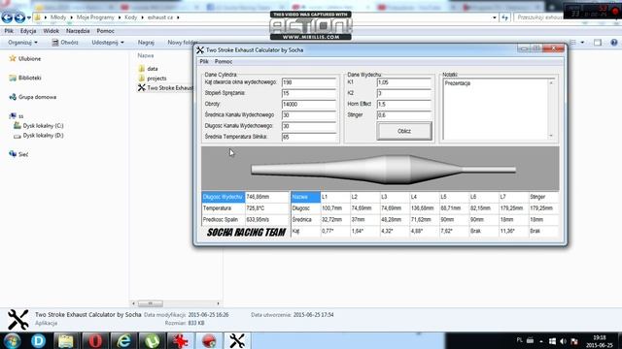Click the Notatki scrollbar down arrow
The image size is (622, 349).
click(551, 136)
